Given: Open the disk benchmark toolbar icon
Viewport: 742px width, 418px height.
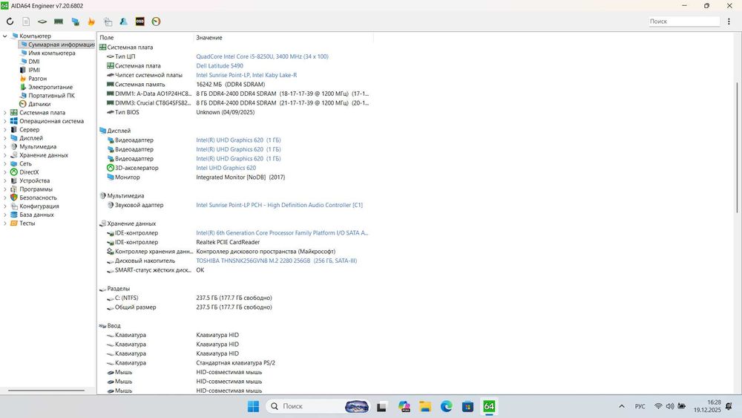Looking at the screenshot, I should [42, 22].
